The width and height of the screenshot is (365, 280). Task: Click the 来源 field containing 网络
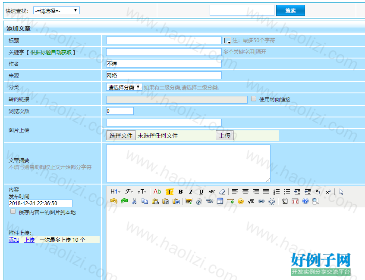coord(164,75)
